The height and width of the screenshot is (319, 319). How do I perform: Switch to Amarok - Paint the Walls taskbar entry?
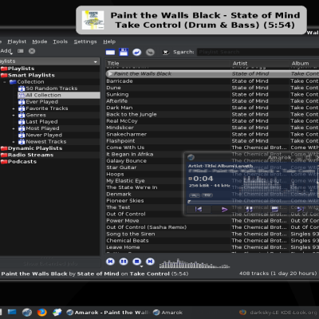tap(108, 313)
